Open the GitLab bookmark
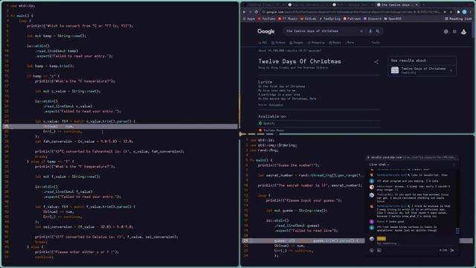Image resolution: width=476 pixels, height=268 pixels. (x=308, y=19)
